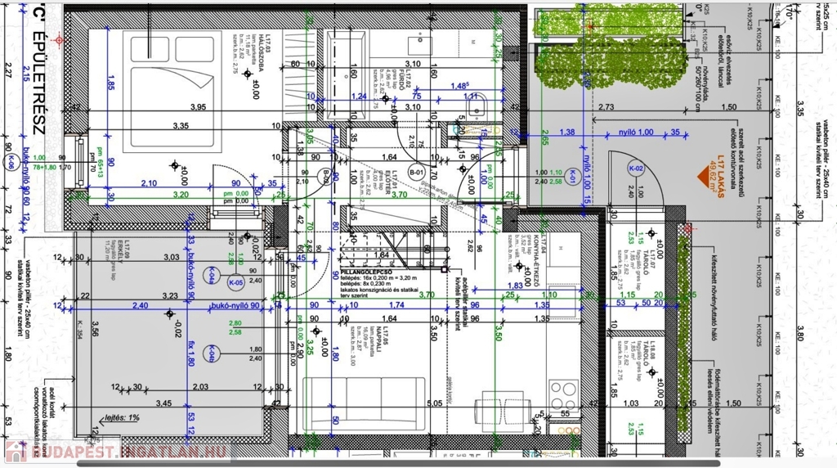Click the K-02 door tag circle
Screen dimensions: 837x468
635,169
